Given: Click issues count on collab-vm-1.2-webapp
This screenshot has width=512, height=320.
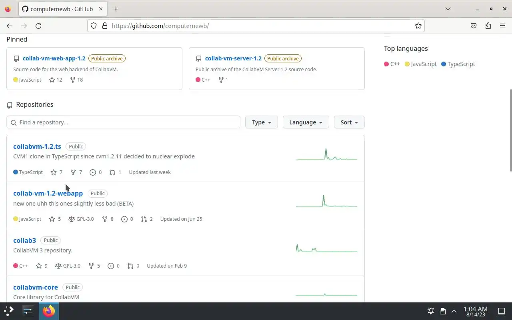Looking at the screenshot, I should tap(127, 219).
